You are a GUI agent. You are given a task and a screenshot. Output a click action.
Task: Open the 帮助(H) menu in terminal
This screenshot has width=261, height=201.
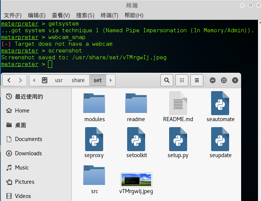(x=134, y=15)
